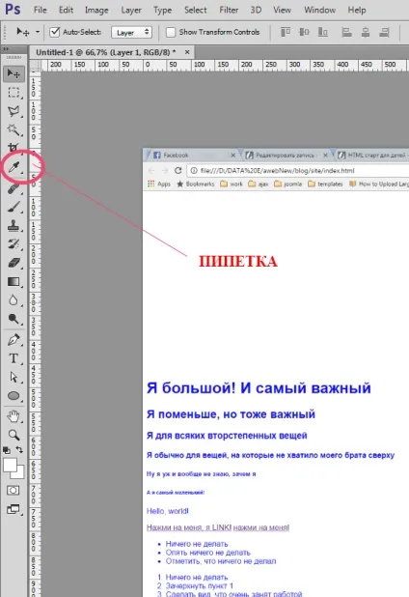Click the browser reload button in canvas
This screenshot has width=409, height=597.
point(177,171)
